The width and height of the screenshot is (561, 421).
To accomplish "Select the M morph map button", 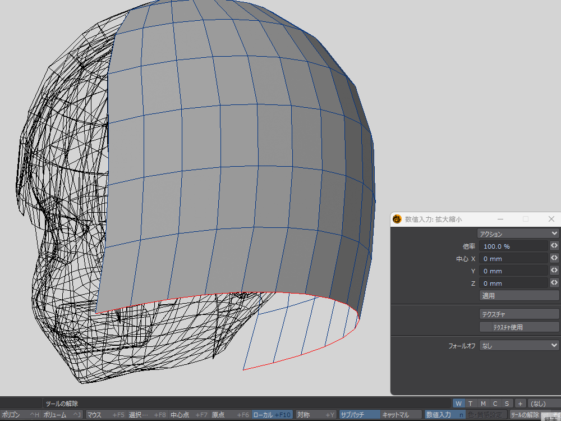I will 483,403.
